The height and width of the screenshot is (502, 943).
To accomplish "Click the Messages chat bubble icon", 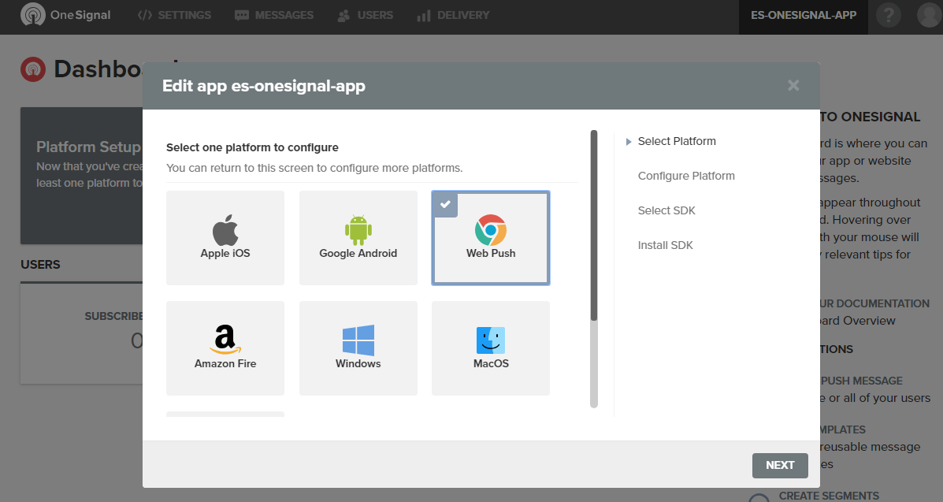I will [242, 16].
